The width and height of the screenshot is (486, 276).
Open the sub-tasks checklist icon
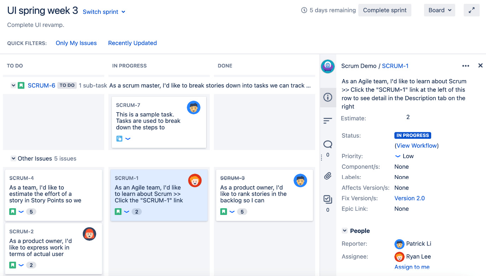point(328,199)
